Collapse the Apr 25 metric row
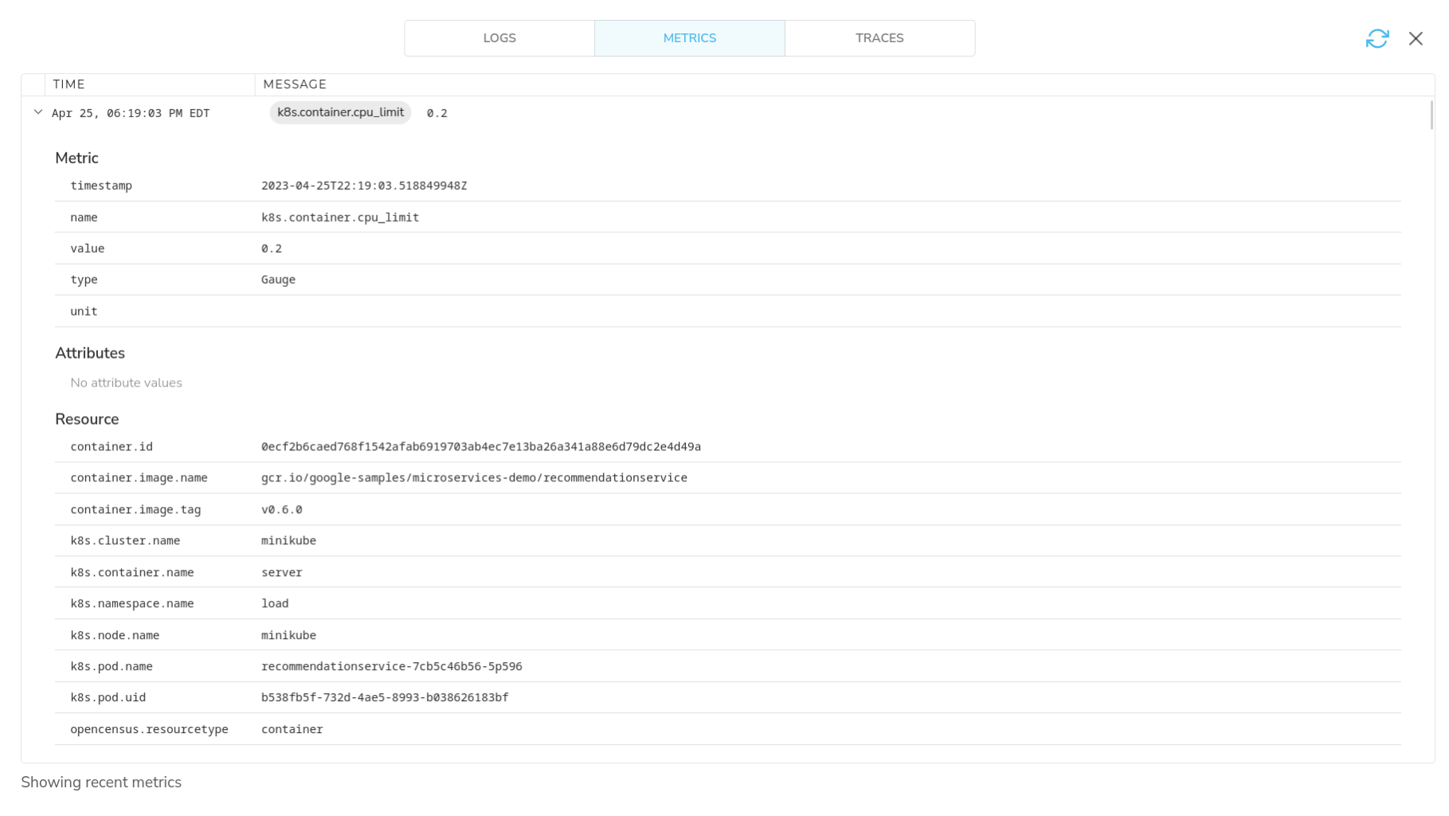Viewport: 1449px width, 816px height. (37, 112)
